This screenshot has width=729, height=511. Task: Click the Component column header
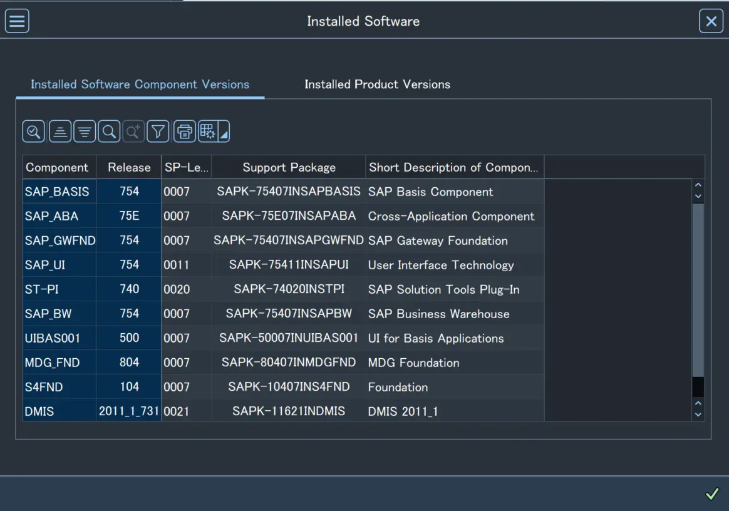click(x=59, y=167)
